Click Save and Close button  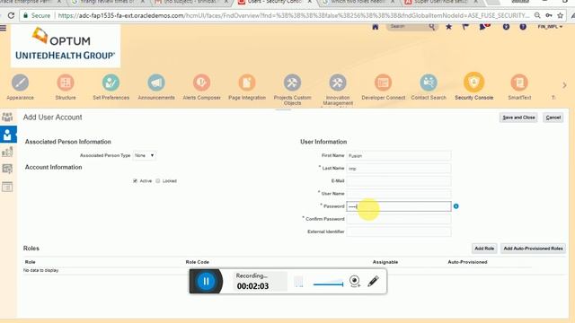click(518, 118)
